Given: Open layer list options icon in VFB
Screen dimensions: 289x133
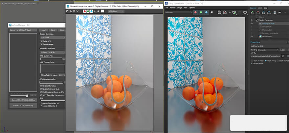Looking at the screenshot, I should coord(274,13).
